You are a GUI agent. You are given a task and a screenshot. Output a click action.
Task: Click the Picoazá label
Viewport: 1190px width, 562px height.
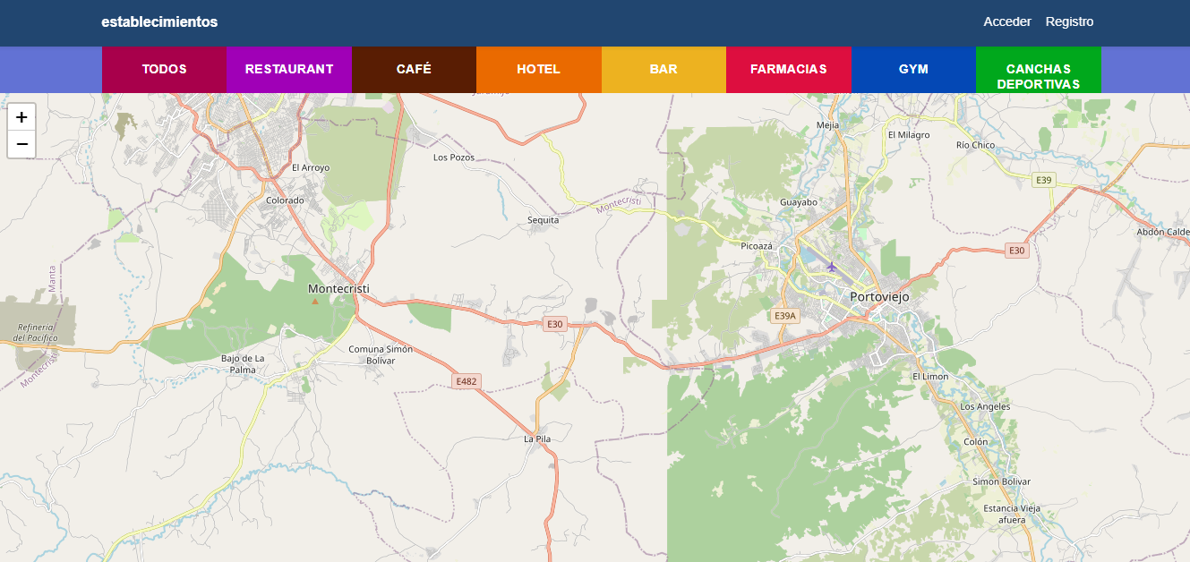click(758, 245)
